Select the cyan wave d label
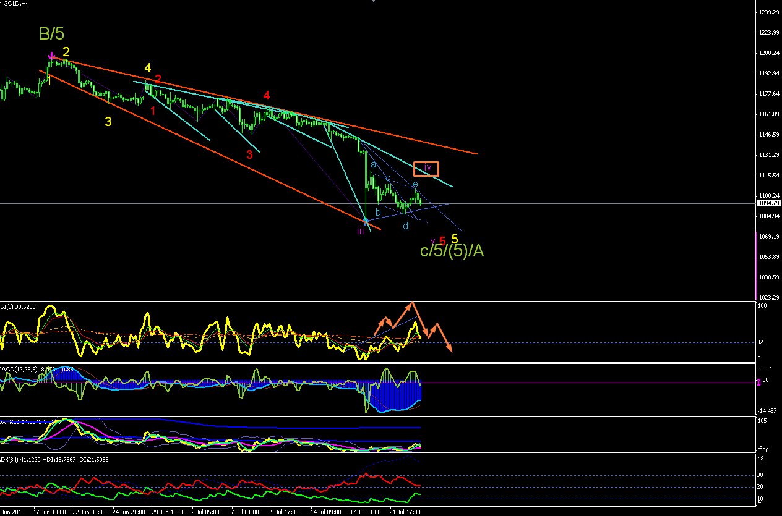Image resolution: width=782 pixels, height=516 pixels. tap(406, 226)
